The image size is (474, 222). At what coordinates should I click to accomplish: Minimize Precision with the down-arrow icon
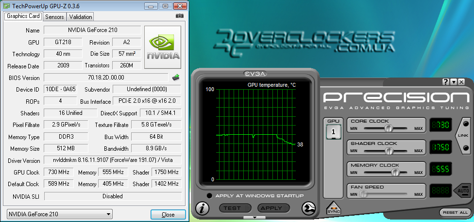454,82
